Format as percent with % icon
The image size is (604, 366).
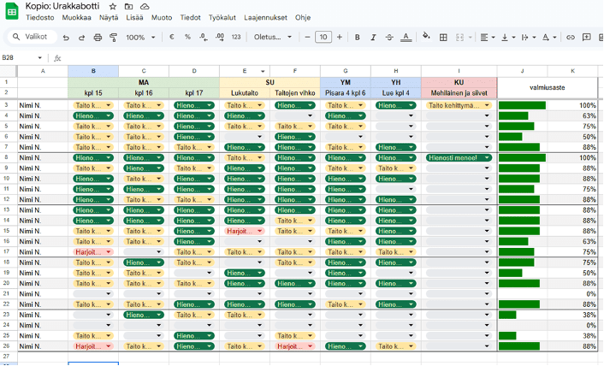click(187, 38)
